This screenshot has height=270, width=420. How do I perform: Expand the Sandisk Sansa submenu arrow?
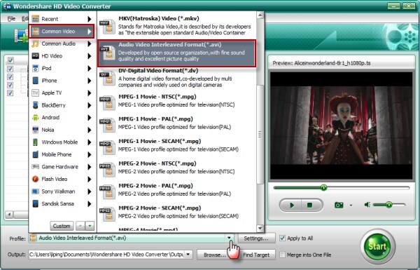90,203
